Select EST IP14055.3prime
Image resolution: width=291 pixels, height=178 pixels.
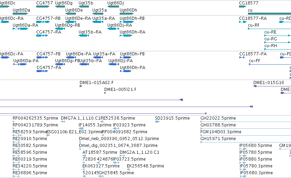(x=95, y=125)
